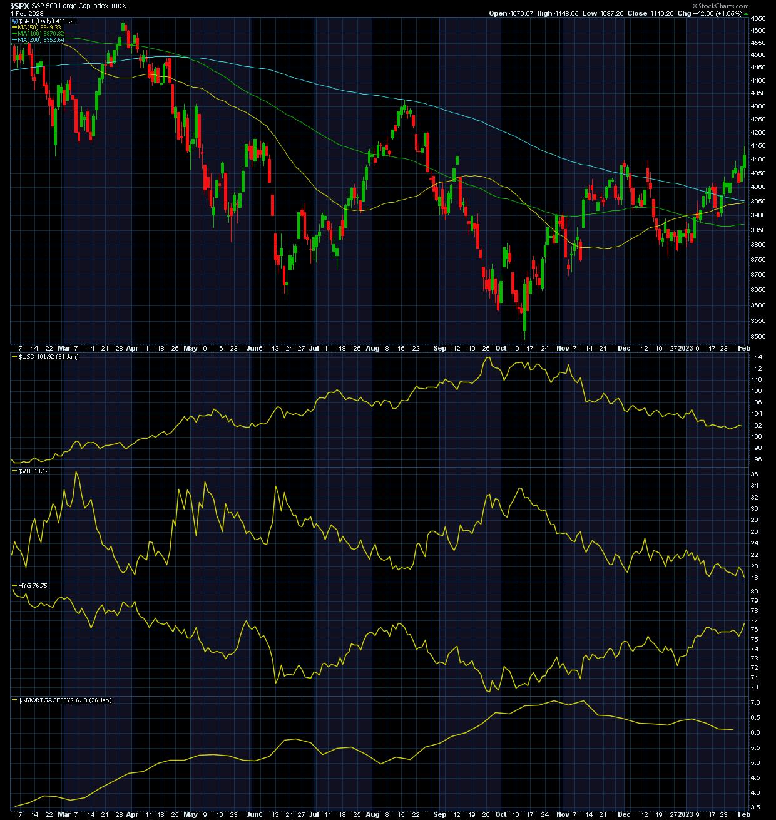Click the candlestick icon beside $SPX (Daily)
The height and width of the screenshot is (820, 776).
[14, 21]
